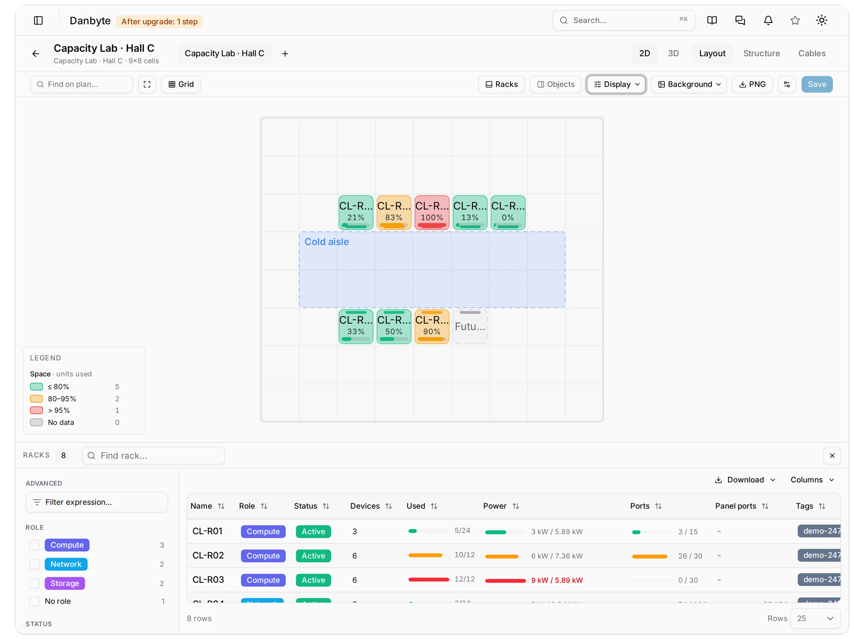
Task: Add a new tab with plus icon
Action: pos(285,54)
